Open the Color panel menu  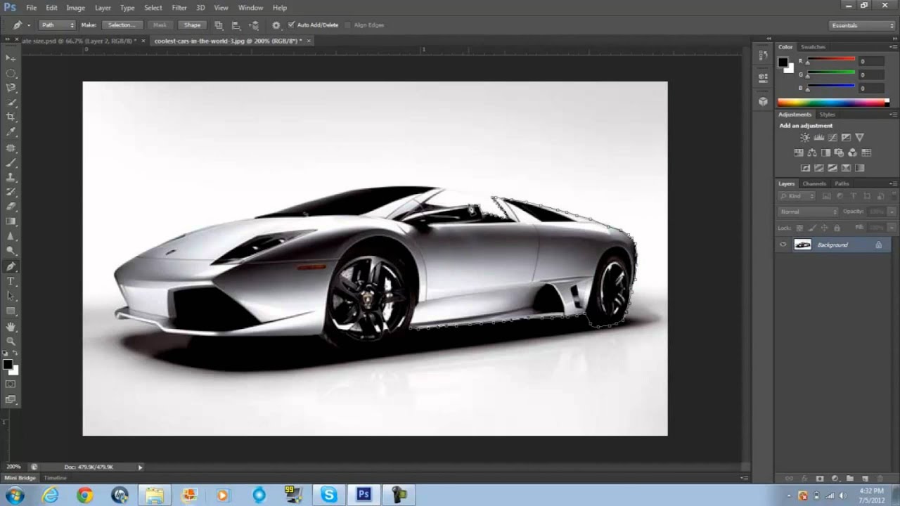click(893, 47)
